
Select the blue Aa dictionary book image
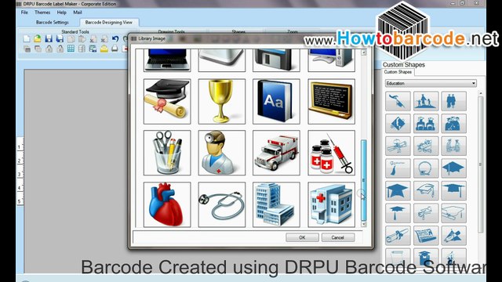click(x=276, y=101)
